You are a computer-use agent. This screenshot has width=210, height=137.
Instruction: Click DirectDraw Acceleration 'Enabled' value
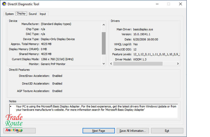pyautogui.click(x=57, y=76)
